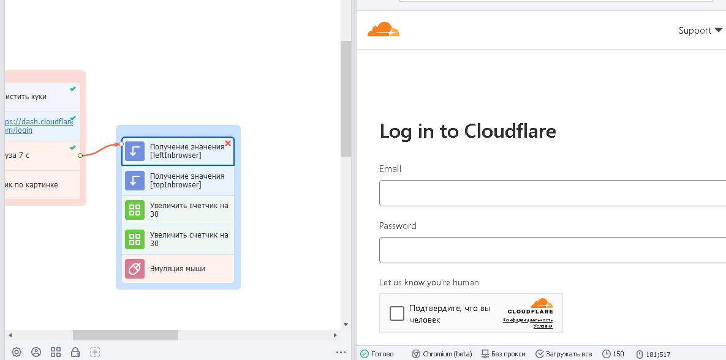This screenshot has width=726, height=360.
Task: Click the Email input field
Action: pos(553,193)
